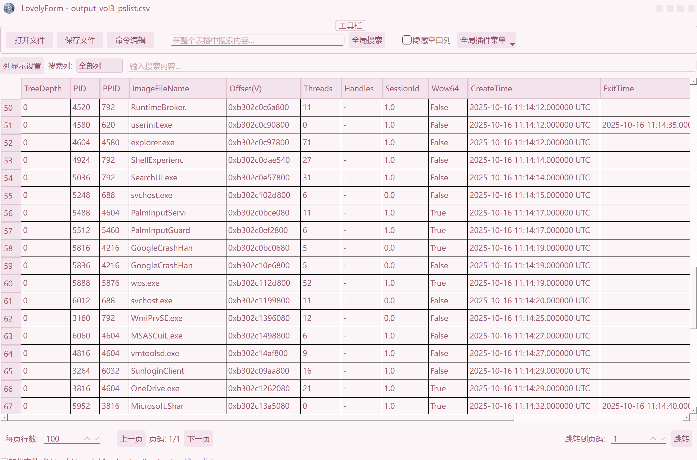Open the 全局插件菜单 dropdown

tap(486, 40)
